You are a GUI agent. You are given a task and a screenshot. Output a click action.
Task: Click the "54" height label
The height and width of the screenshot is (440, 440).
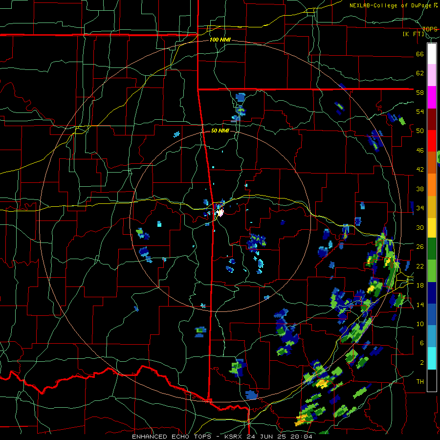(420, 111)
